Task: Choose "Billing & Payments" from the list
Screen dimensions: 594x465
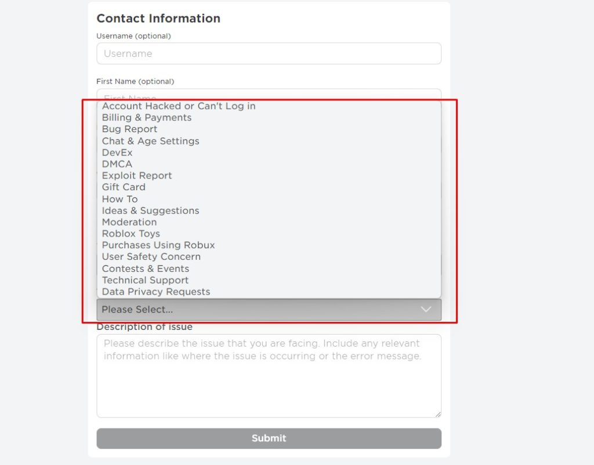Action: pyautogui.click(x=146, y=118)
